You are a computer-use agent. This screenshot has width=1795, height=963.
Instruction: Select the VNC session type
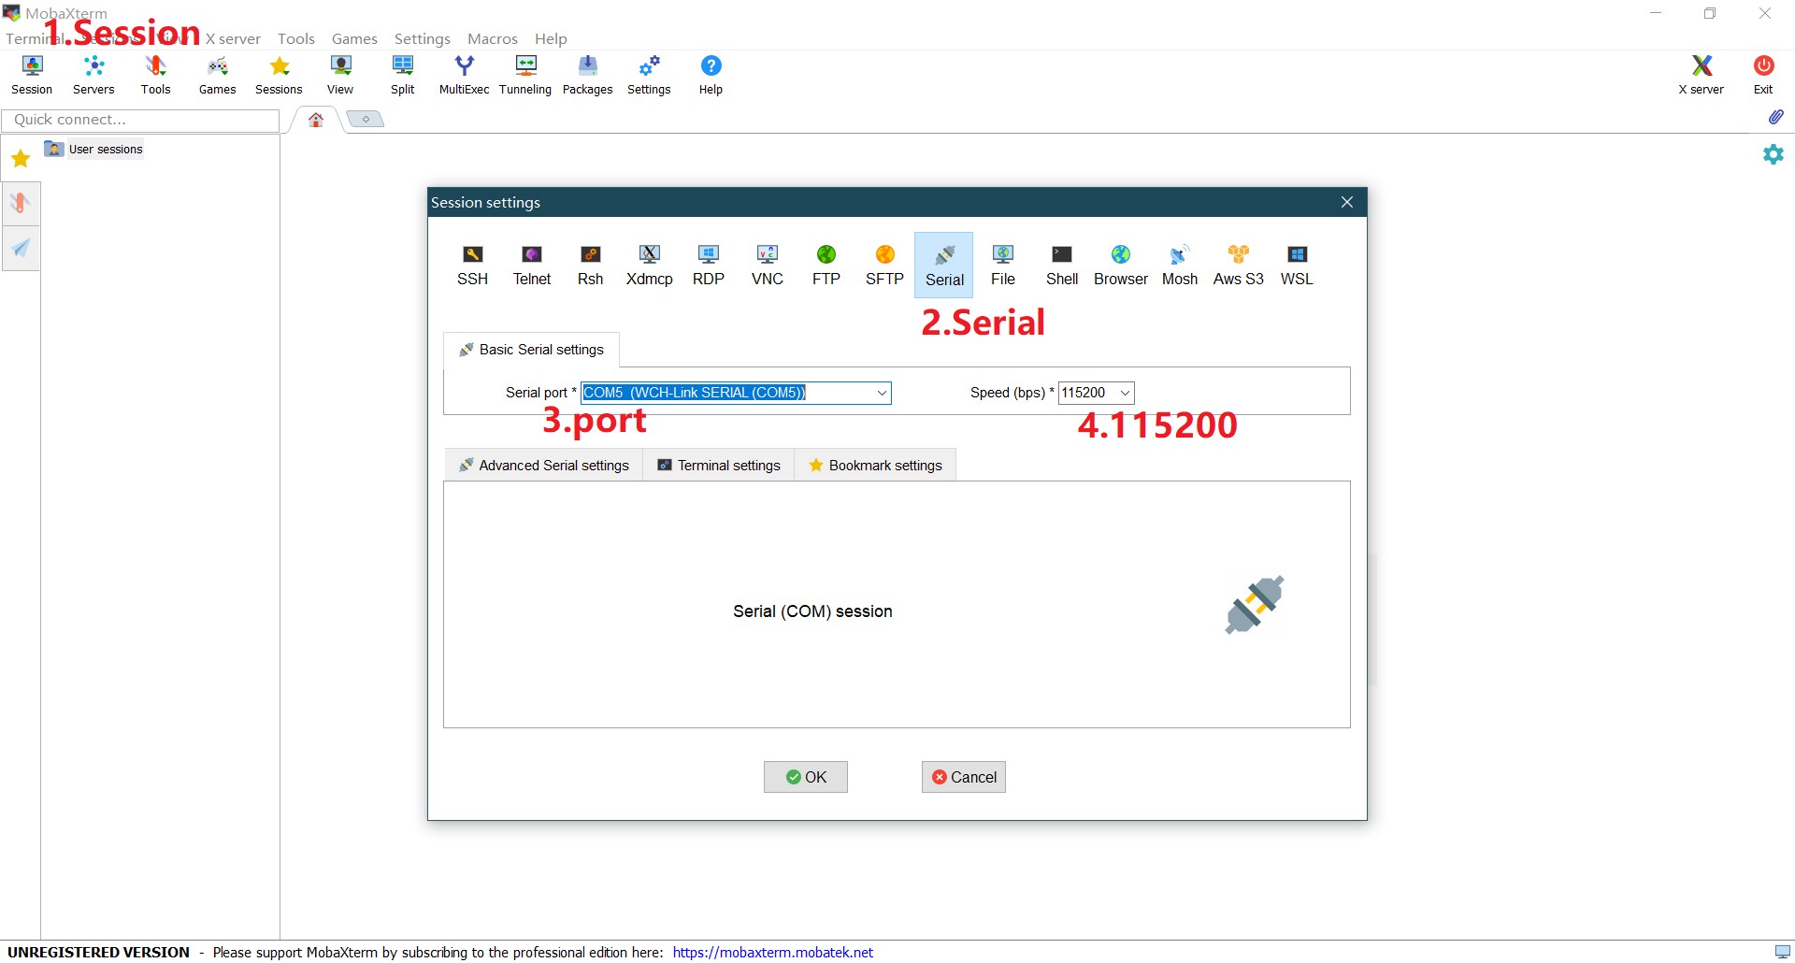coord(767,266)
